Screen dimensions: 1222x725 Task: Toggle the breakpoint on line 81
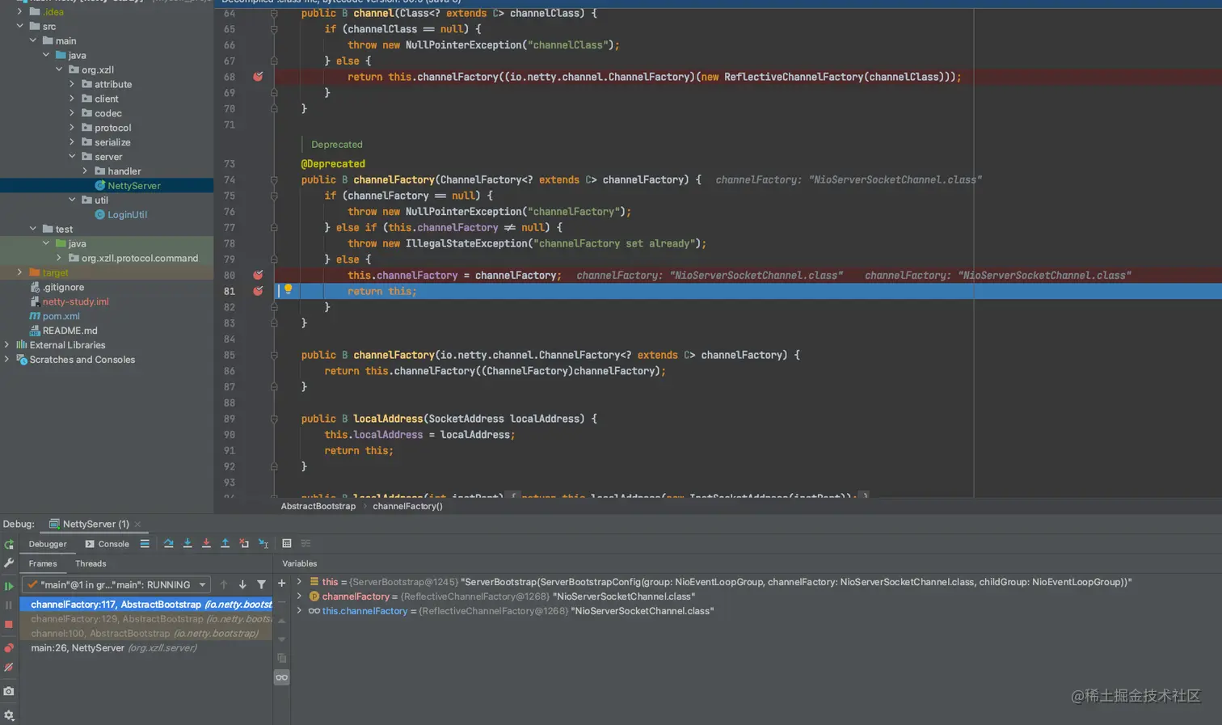pos(258,291)
